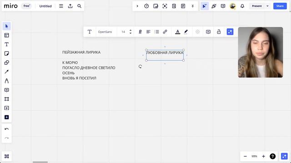
Task: Open the frames panel at bottom left
Action: point(7,156)
